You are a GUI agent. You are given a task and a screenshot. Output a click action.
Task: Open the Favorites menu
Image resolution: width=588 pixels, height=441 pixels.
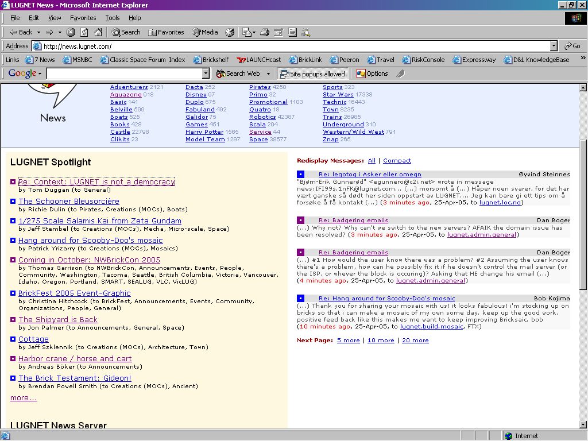[83, 18]
